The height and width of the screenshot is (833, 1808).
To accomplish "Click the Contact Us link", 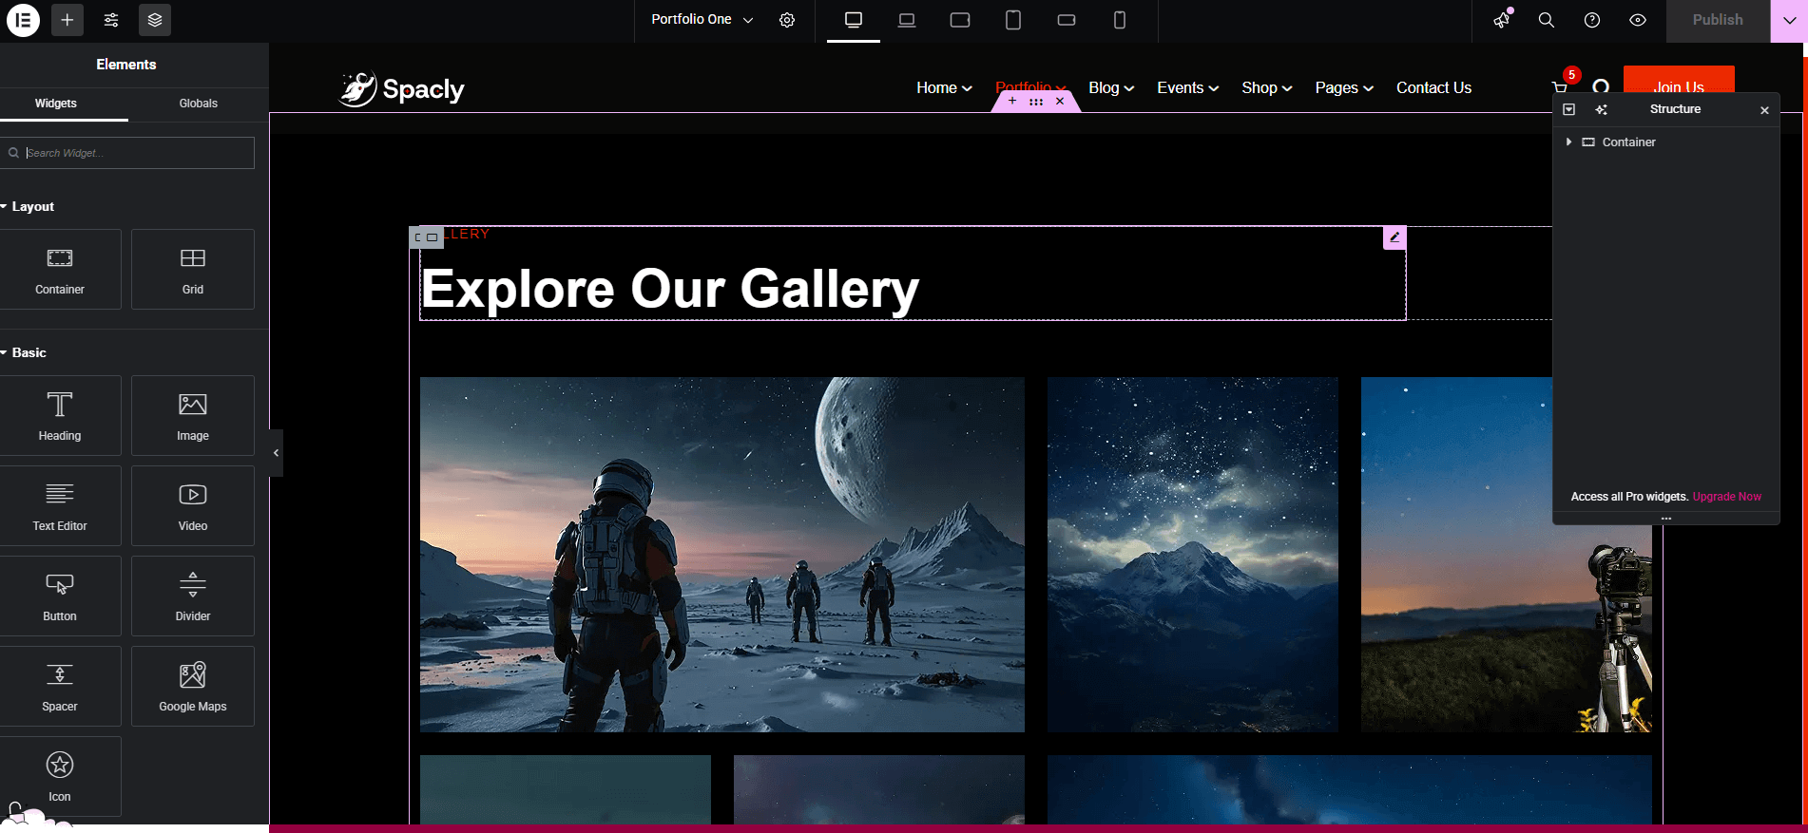I will pyautogui.click(x=1433, y=87).
